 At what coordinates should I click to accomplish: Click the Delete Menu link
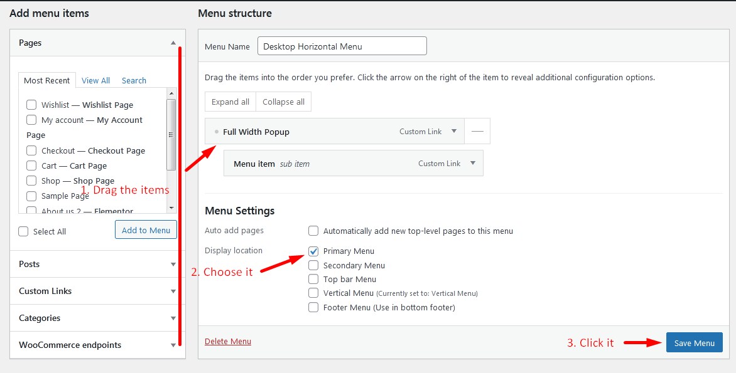[x=227, y=342]
